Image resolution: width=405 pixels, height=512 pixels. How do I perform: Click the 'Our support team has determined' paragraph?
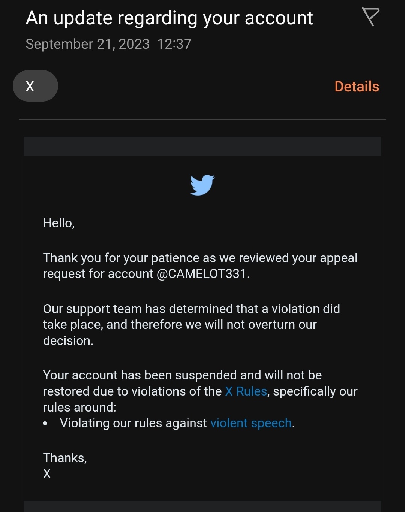coord(192,325)
